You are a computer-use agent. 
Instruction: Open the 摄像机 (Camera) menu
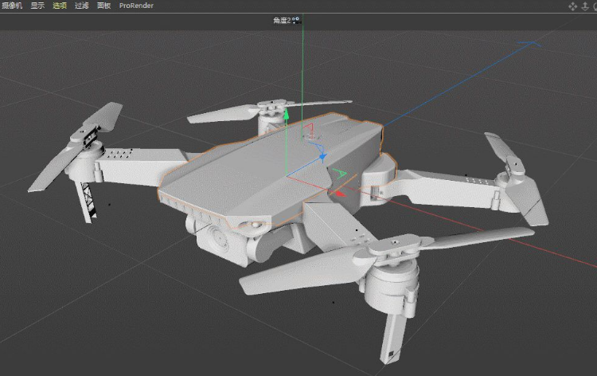pyautogui.click(x=12, y=6)
